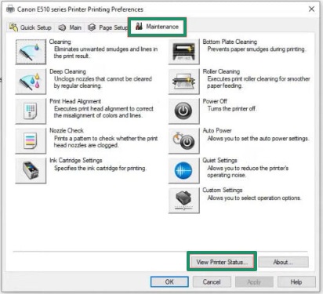Image resolution: width=323 pixels, height=294 pixels.
Task: Run Roller Cleaning icon button
Action: click(x=184, y=82)
